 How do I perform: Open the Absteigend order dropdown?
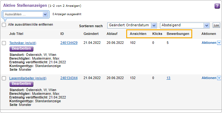[184, 25]
